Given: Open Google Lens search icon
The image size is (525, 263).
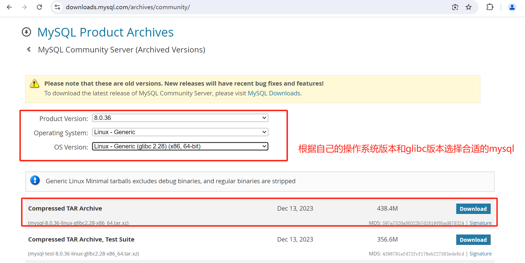Looking at the screenshot, I should click(x=455, y=7).
